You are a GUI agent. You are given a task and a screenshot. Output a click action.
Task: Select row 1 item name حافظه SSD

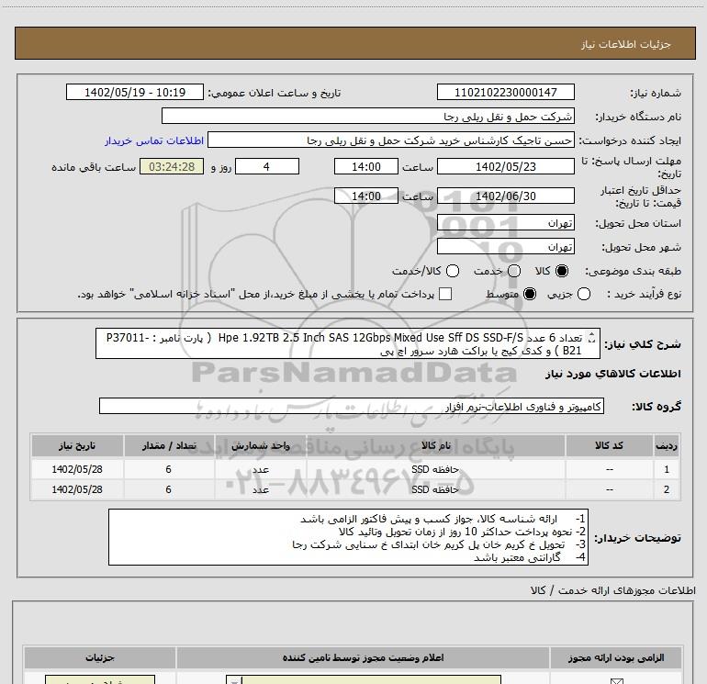(x=435, y=469)
